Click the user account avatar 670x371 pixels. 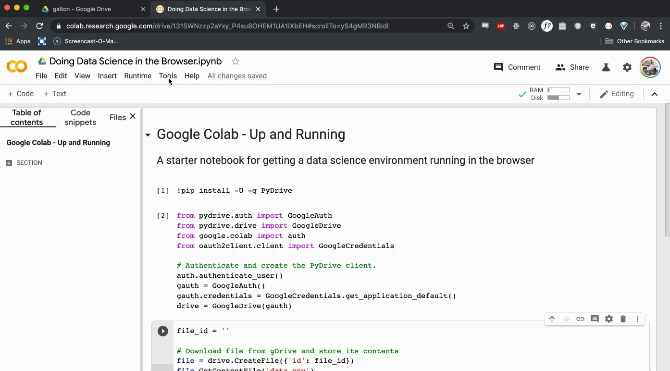tap(650, 67)
